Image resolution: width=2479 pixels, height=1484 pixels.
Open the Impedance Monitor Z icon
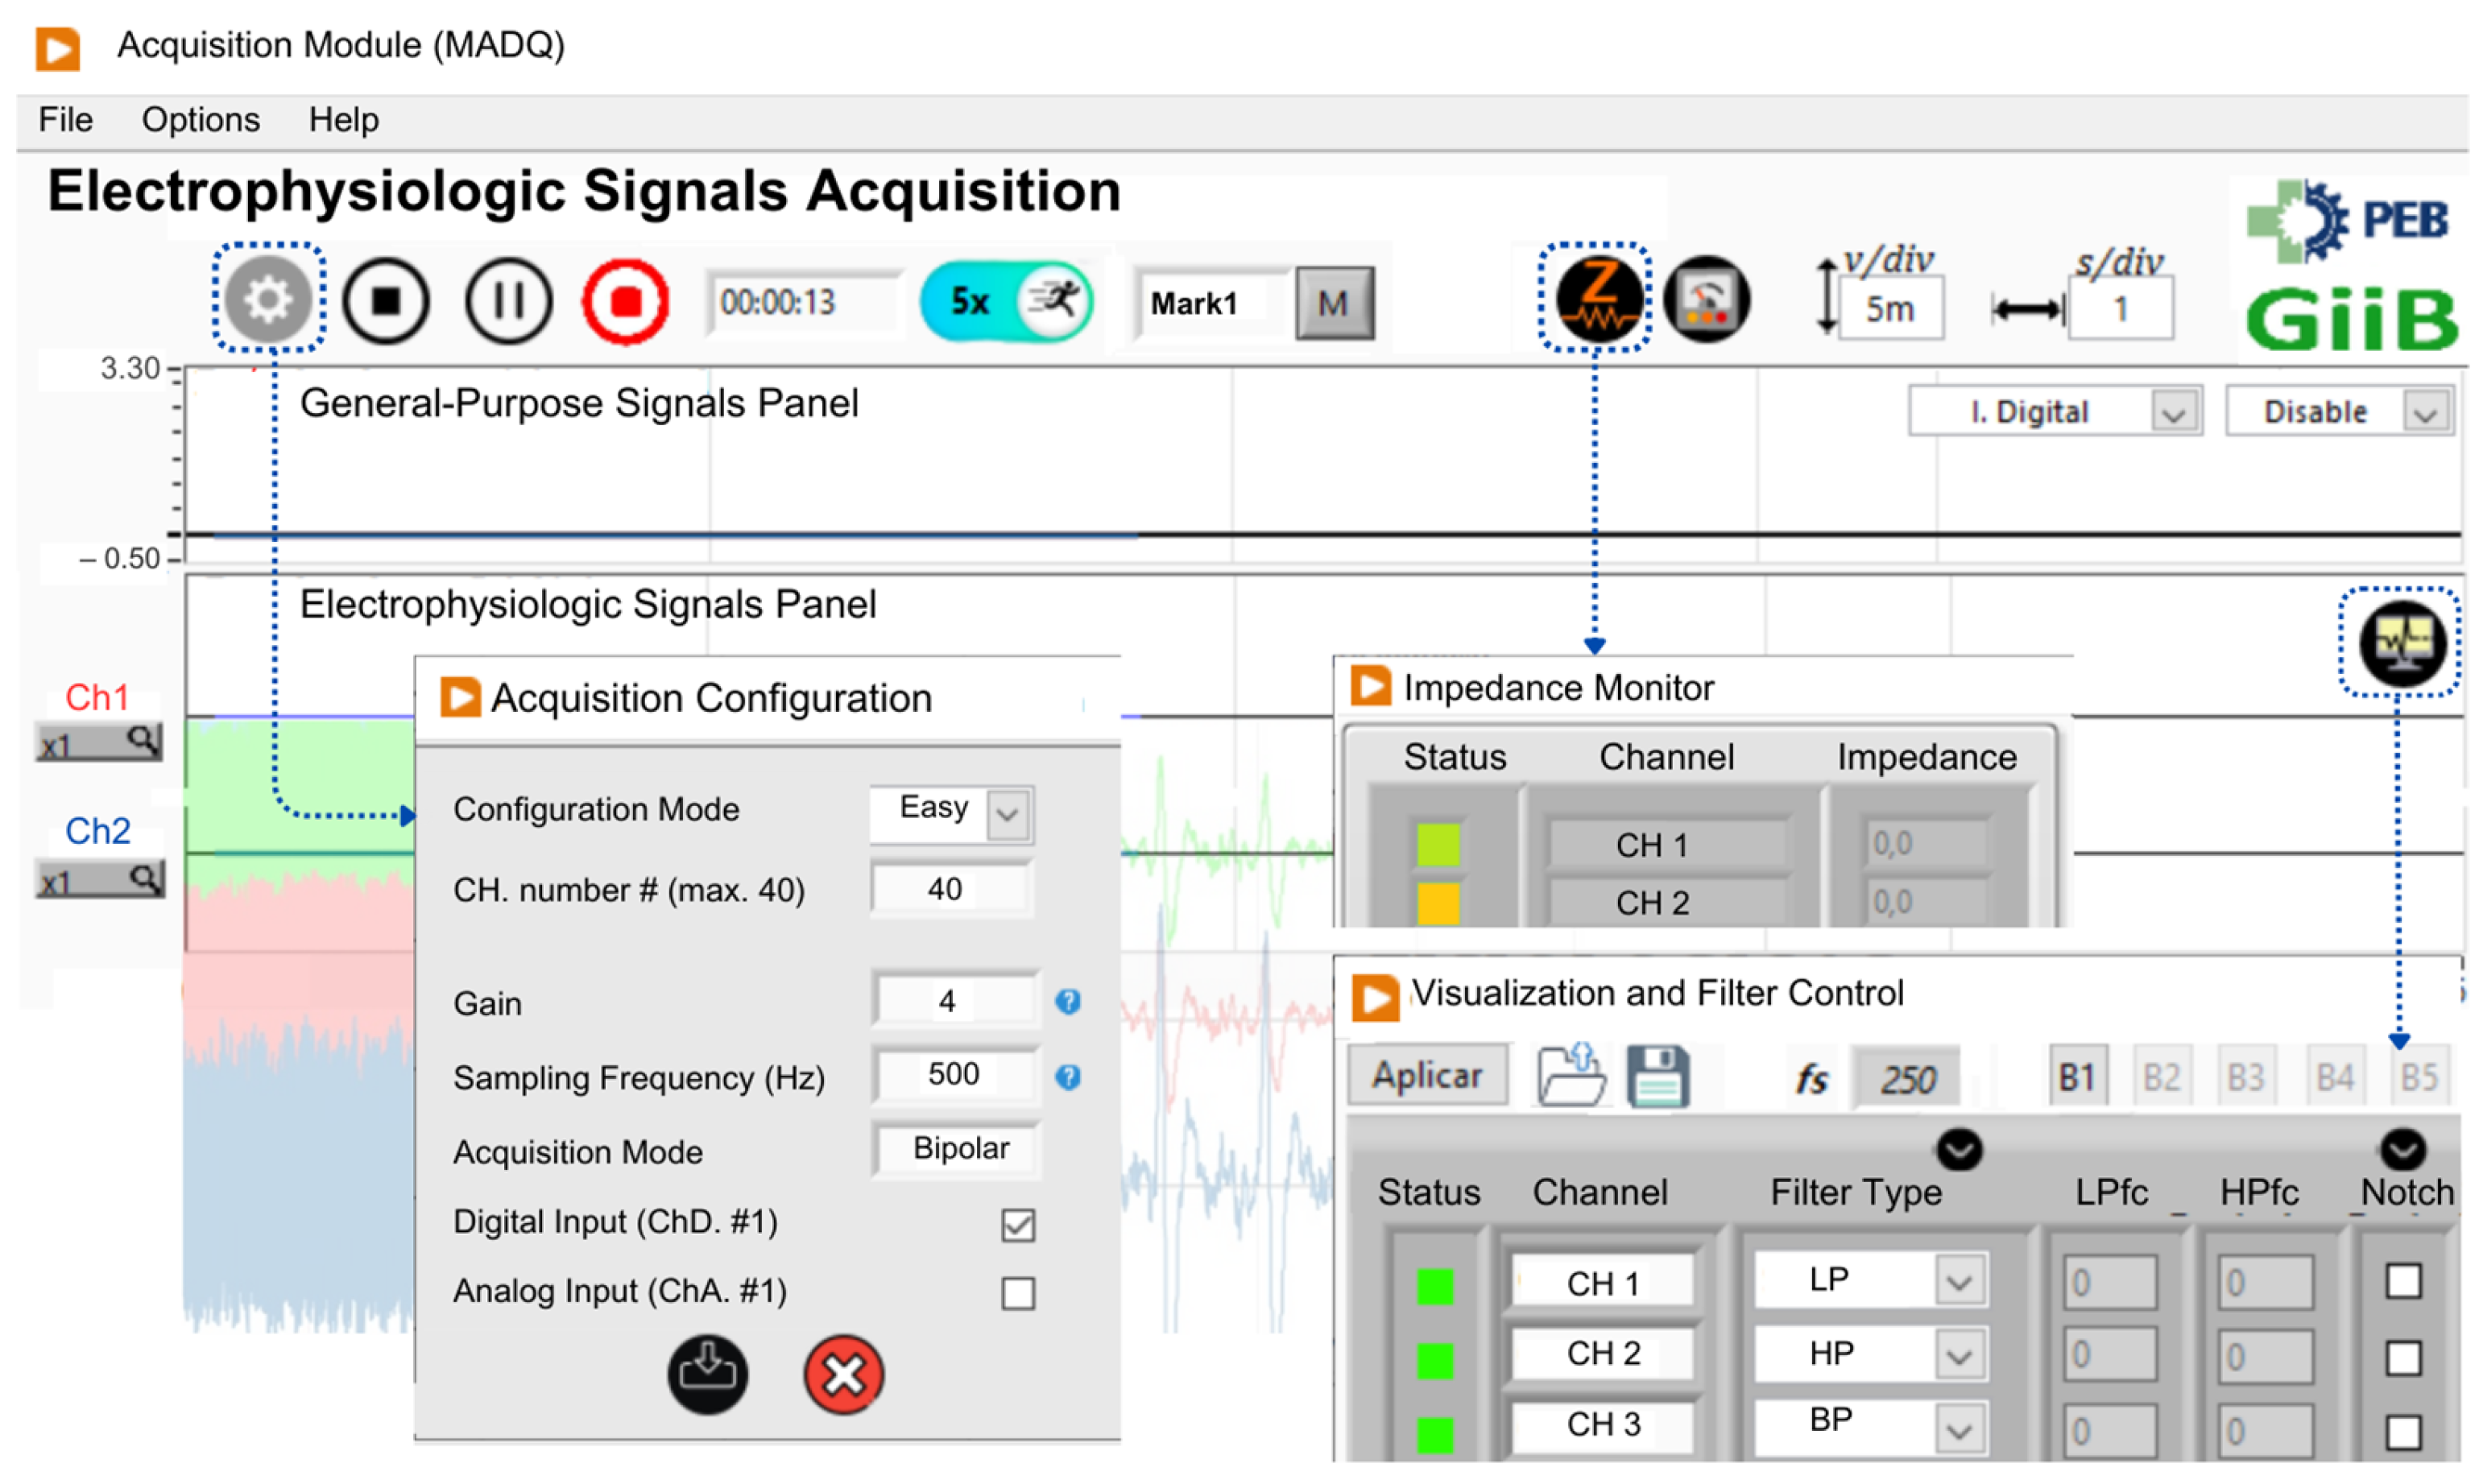1599,299
